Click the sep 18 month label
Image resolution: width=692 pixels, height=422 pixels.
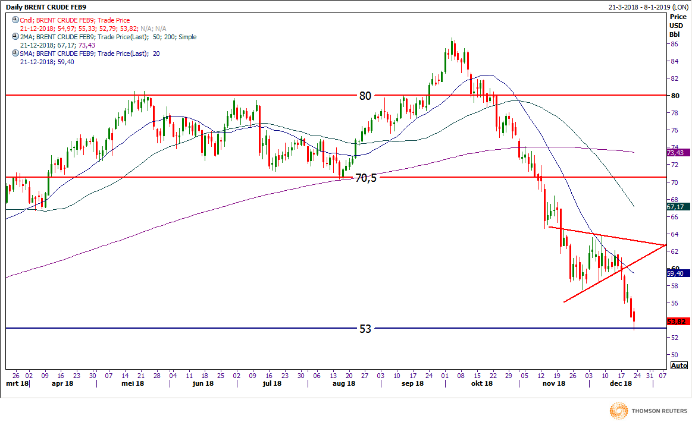[412, 383]
